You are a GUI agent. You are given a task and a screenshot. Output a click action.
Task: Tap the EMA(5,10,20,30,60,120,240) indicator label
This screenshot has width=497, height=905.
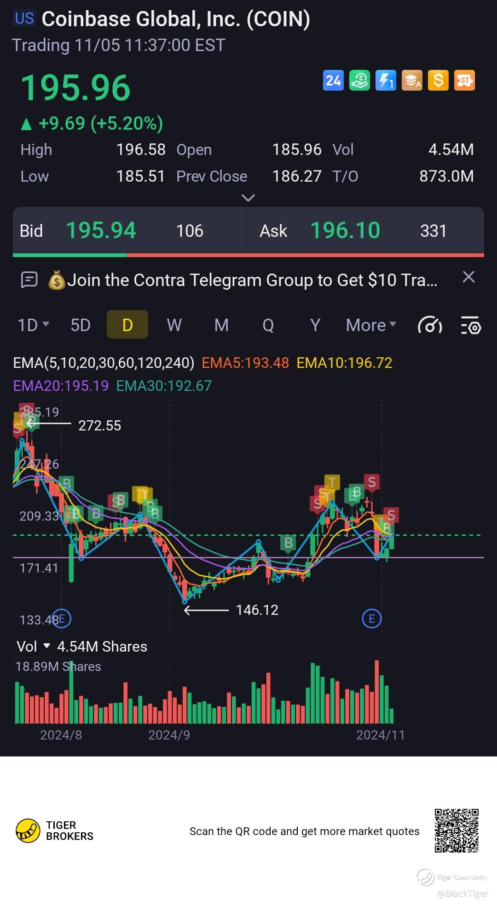pyautogui.click(x=104, y=363)
